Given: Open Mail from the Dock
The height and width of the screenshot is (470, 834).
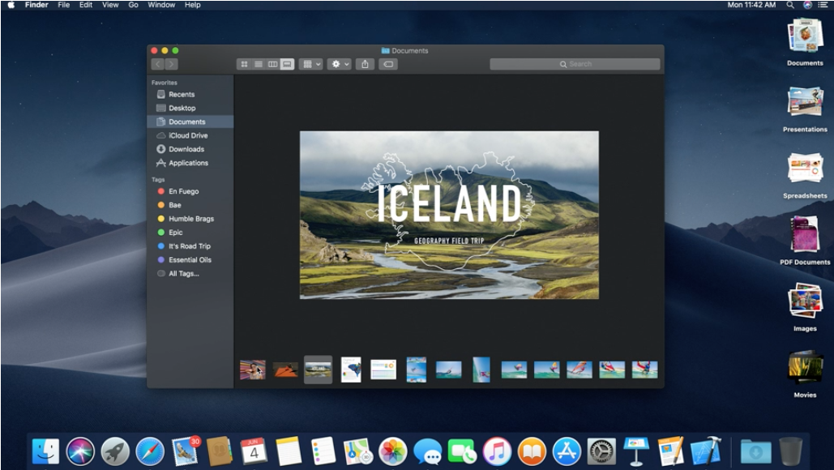Looking at the screenshot, I should pos(185,451).
